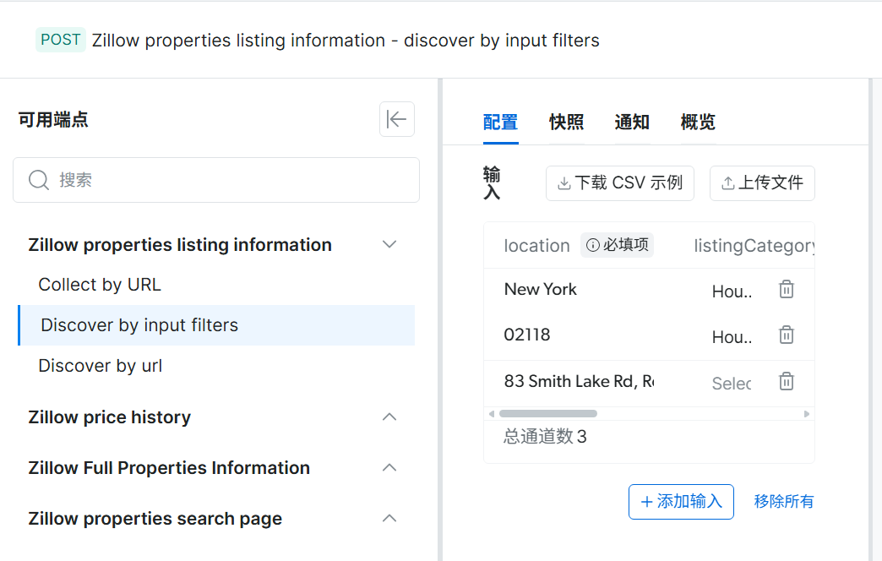This screenshot has height=561, width=882.
Task: Collapse Zillow properties listing information section
Action: 389,244
